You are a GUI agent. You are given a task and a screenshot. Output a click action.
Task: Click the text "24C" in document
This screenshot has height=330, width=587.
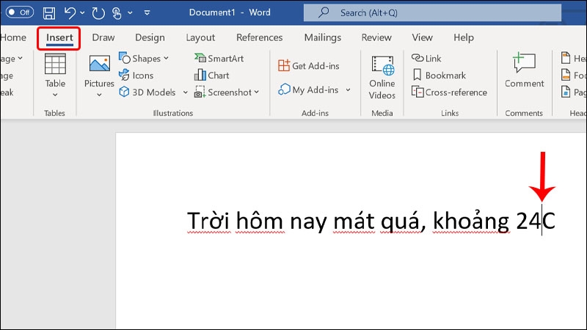pos(536,221)
